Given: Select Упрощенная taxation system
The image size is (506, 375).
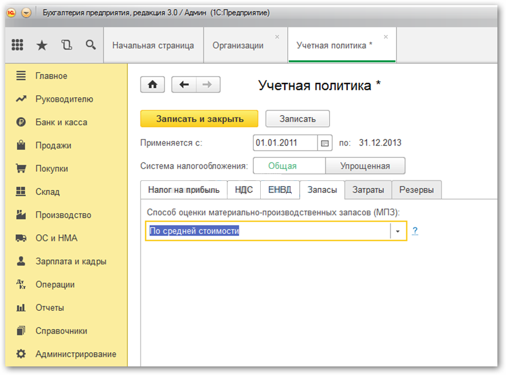Looking at the screenshot, I should click(365, 165).
